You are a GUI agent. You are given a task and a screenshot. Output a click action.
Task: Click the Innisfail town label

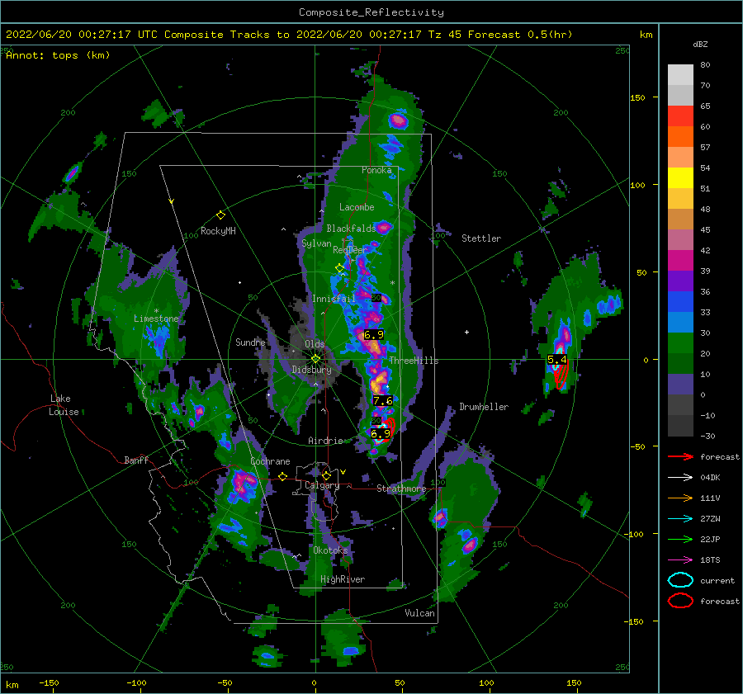(334, 299)
